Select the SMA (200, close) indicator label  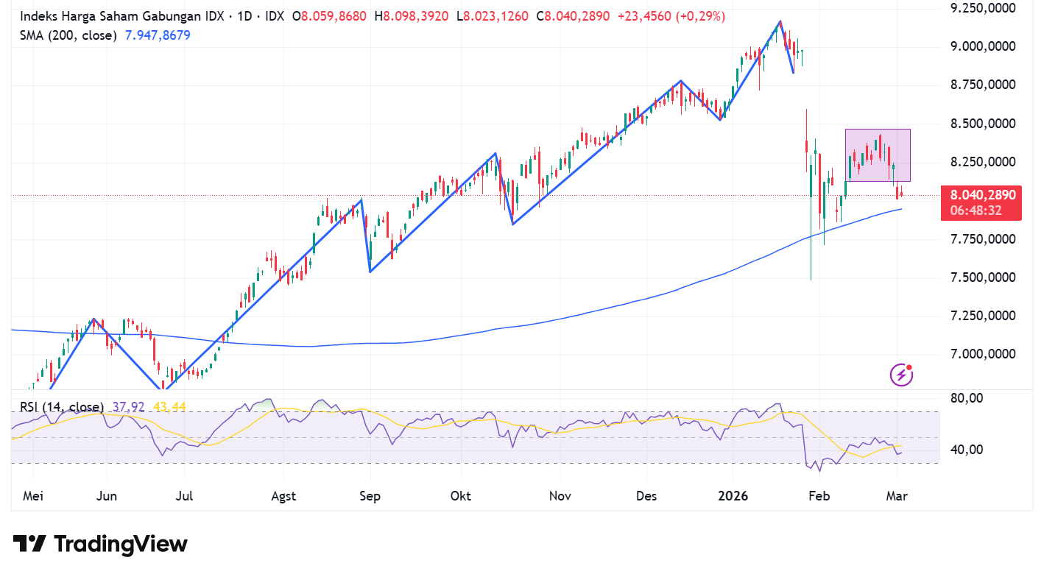tap(70, 35)
